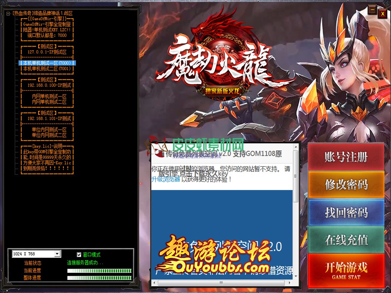Click the 找回密码 button
This screenshot has width=391, height=293.
(346, 213)
